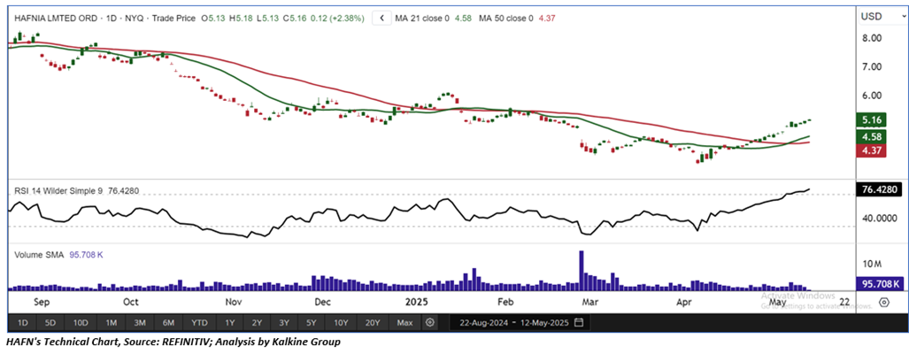Click the 5.16 last price tag
Screen dimensions: 909x354
click(870, 120)
